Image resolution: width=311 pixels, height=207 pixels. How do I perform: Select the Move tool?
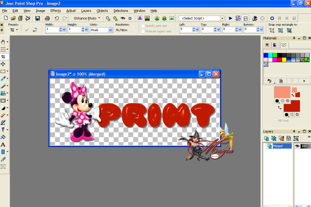point(3,64)
